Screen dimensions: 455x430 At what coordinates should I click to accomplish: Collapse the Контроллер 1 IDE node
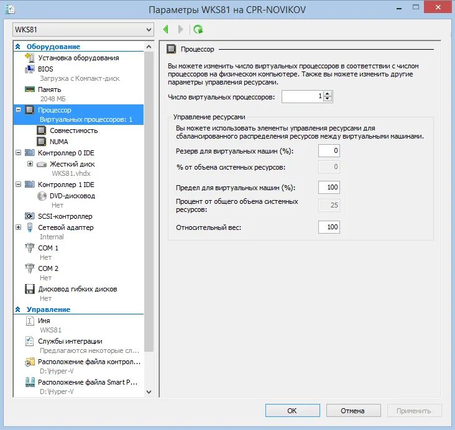click(18, 185)
